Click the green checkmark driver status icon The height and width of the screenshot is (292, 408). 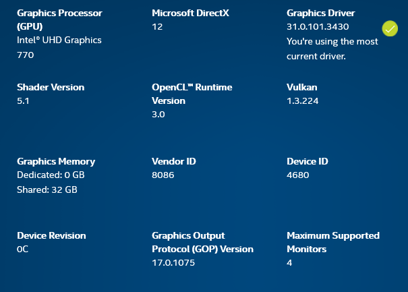click(x=390, y=28)
